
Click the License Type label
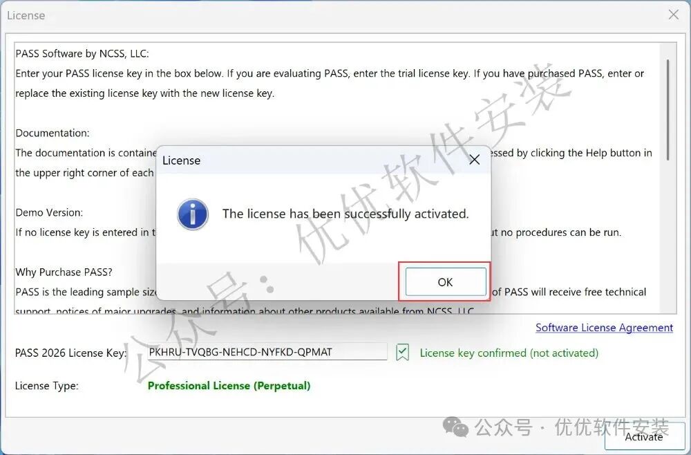tap(47, 386)
